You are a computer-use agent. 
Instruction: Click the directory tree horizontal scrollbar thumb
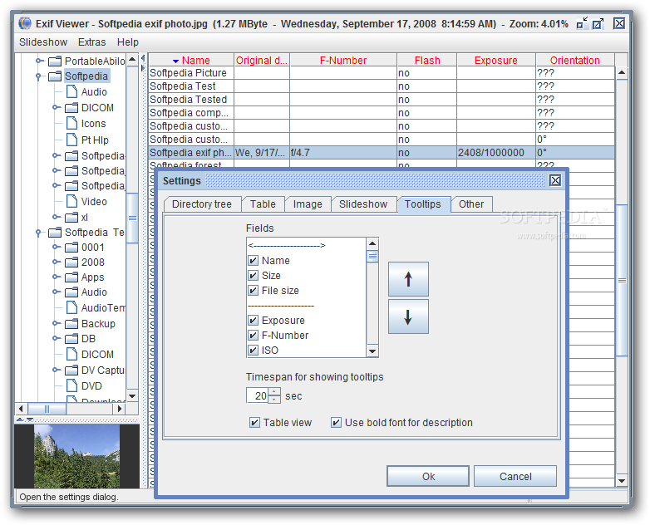pyautogui.click(x=47, y=409)
